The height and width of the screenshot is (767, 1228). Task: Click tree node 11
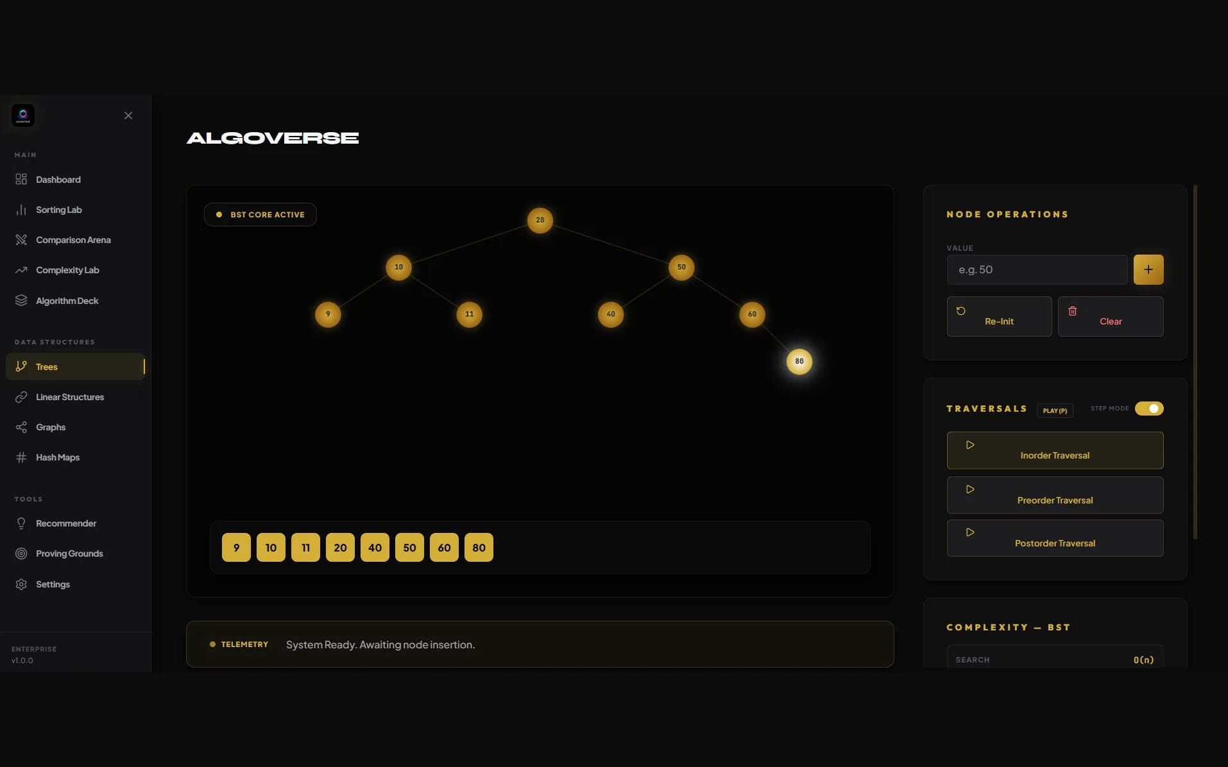click(470, 314)
